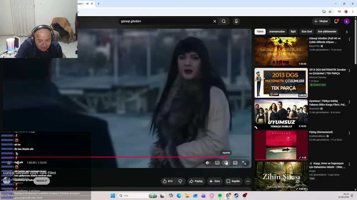Open the Chrome profile picture
Screen dimensions: 357x200
[x=346, y=12]
